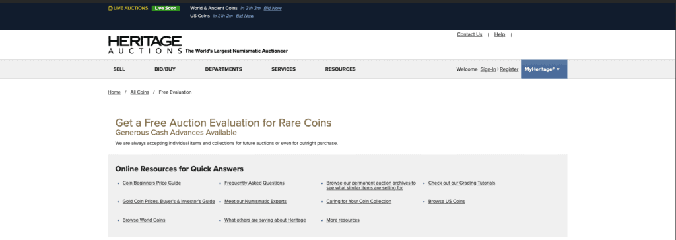Screen dimensions: 676x240
Task: Open the BID/BUY menu
Action: [165, 69]
